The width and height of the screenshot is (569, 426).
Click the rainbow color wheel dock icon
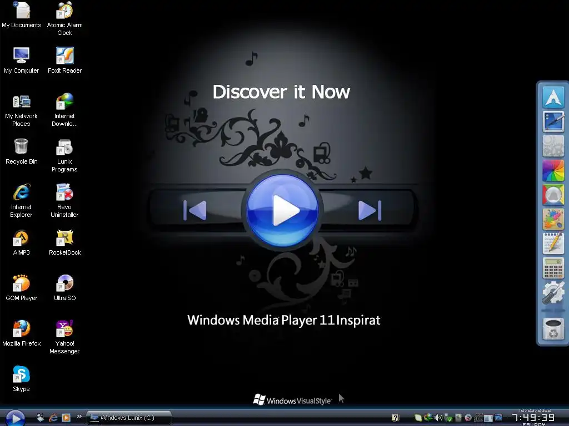(x=553, y=170)
